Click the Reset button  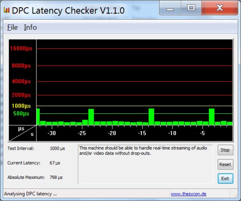(225, 164)
